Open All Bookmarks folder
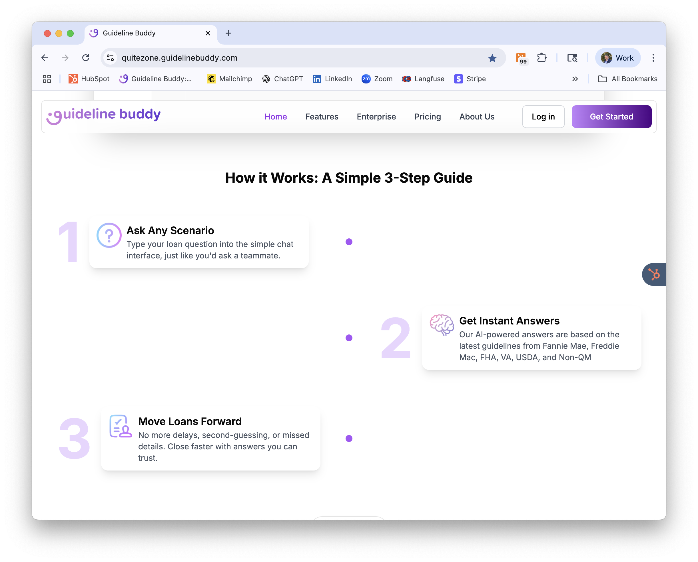 pyautogui.click(x=627, y=79)
